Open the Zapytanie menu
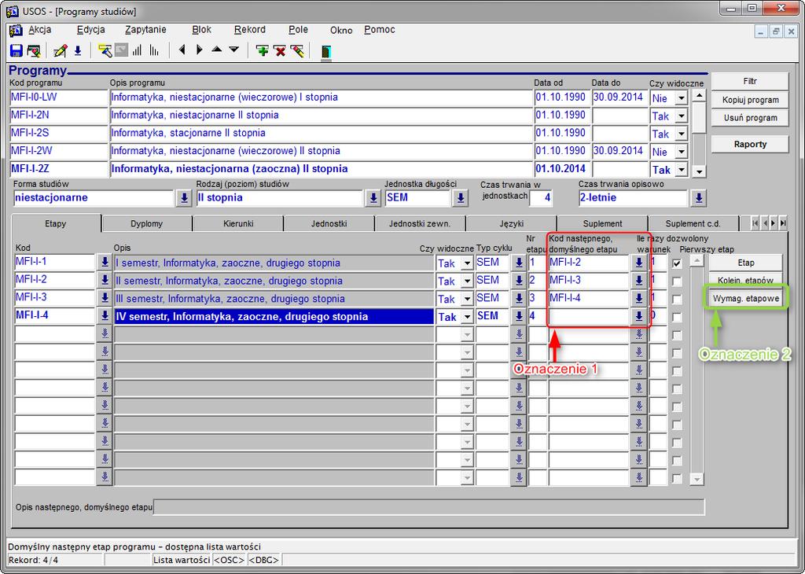Image resolution: width=805 pixels, height=574 pixels. click(145, 30)
